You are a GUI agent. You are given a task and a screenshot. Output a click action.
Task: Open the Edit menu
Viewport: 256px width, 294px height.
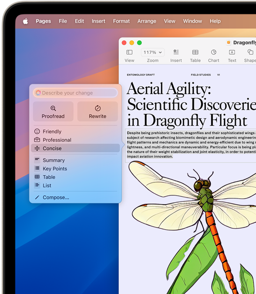pos(79,21)
